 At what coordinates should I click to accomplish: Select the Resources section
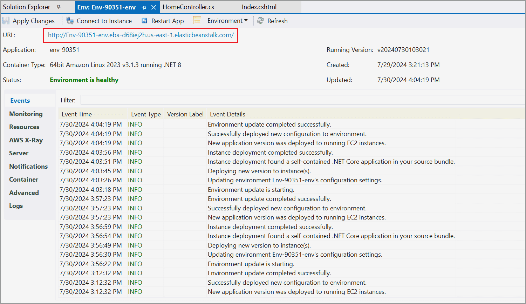[24, 127]
